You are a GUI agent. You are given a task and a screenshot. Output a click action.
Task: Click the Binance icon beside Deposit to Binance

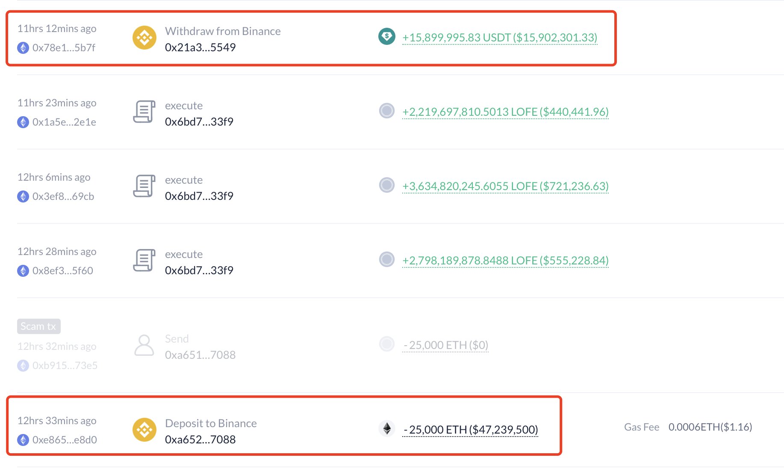pos(144,430)
